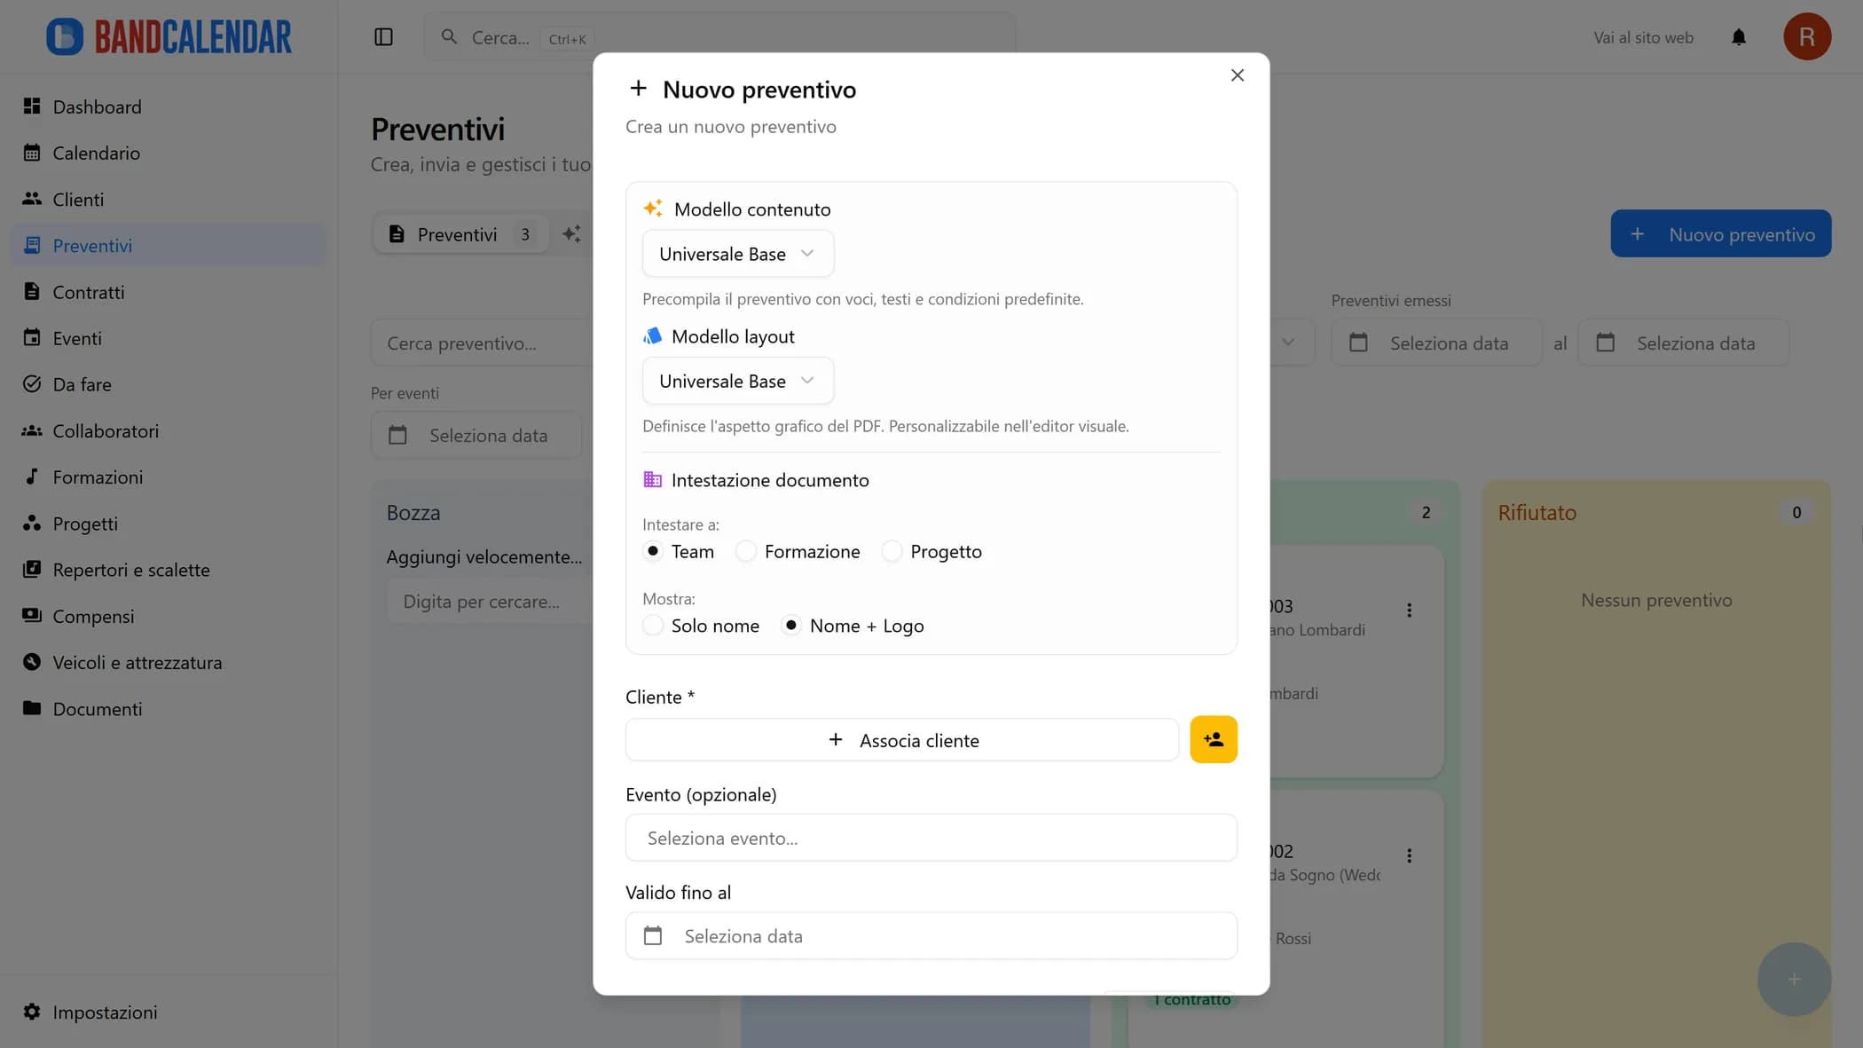Open Repertori e scalette section
The image size is (1863, 1048).
(x=169, y=569)
